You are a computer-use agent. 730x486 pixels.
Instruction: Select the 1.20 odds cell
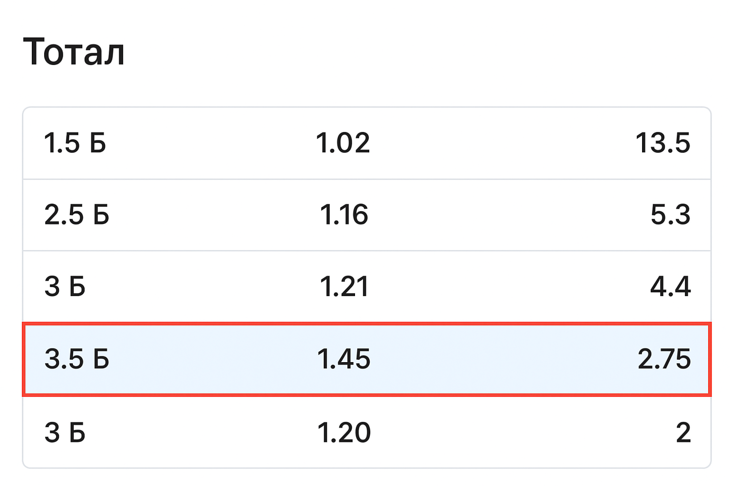tap(344, 432)
